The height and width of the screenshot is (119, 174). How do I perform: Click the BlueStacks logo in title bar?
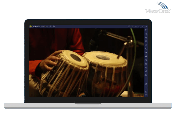[31, 26]
